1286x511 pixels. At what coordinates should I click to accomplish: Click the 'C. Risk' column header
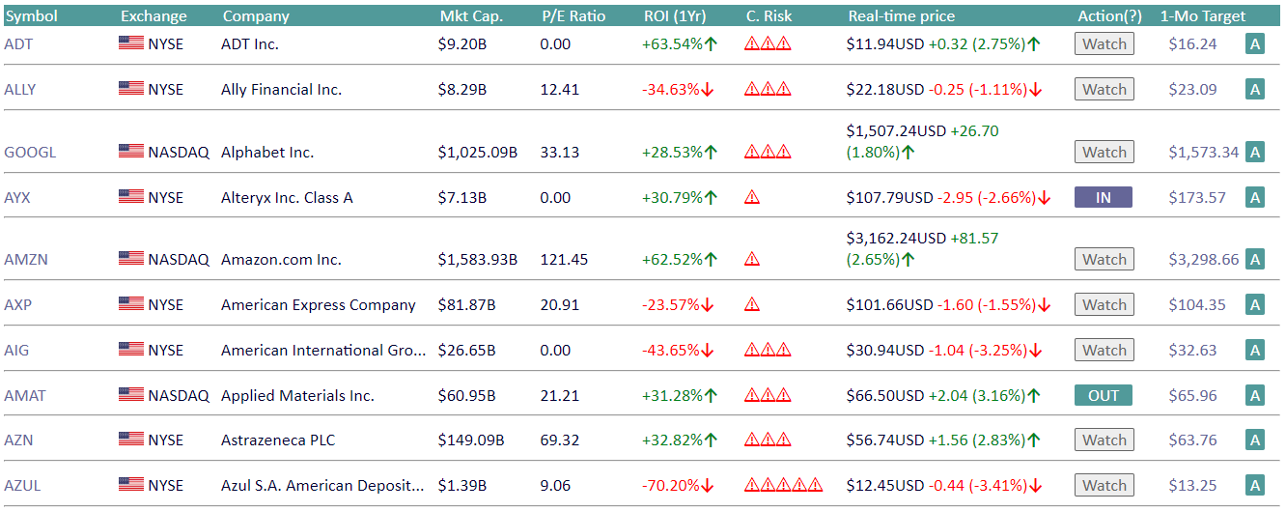tap(769, 15)
